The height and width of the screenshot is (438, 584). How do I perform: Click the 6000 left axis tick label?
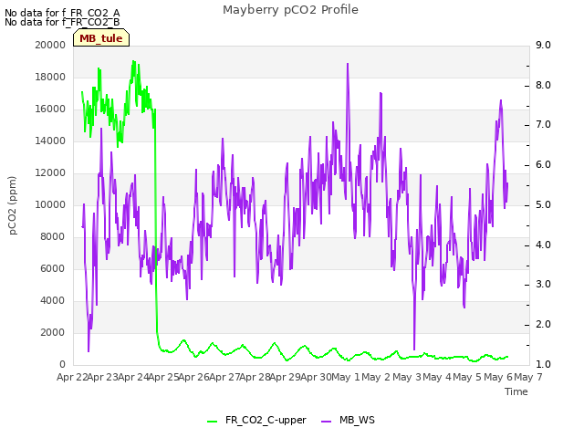[53, 269]
